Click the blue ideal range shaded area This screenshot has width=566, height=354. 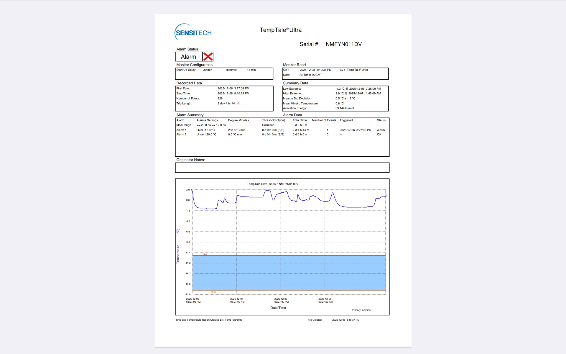(289, 273)
